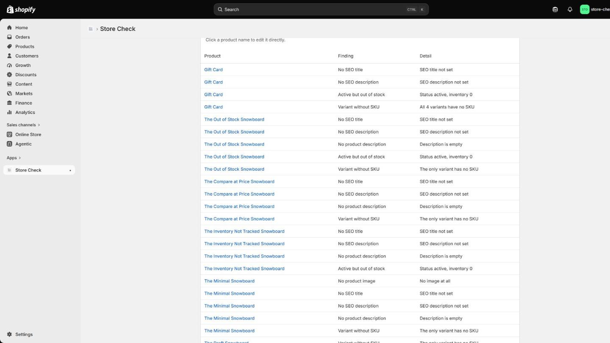Open the notifications bell icon

click(570, 10)
